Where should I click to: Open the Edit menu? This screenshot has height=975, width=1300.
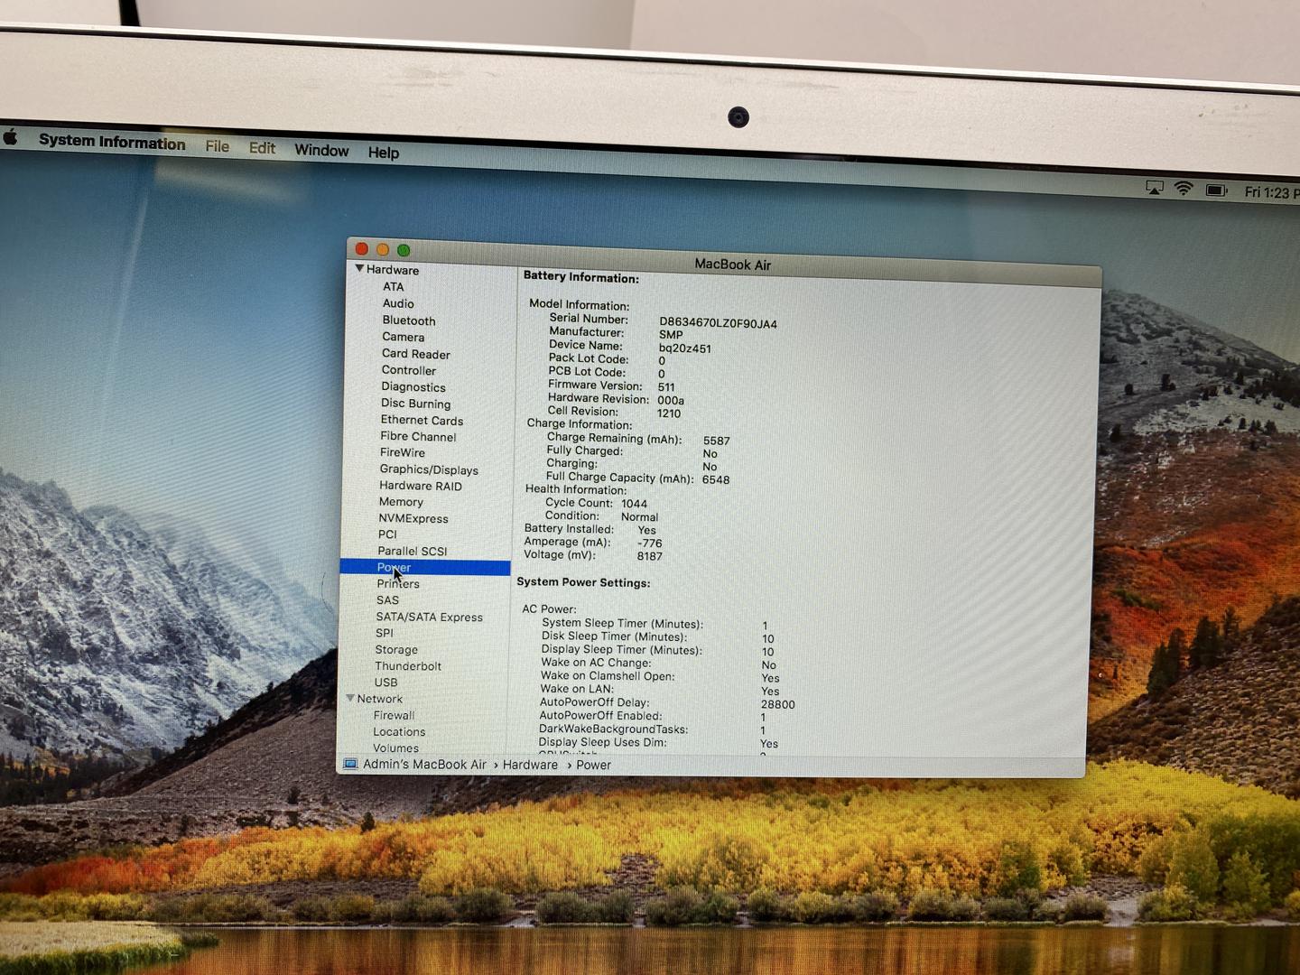tap(262, 148)
